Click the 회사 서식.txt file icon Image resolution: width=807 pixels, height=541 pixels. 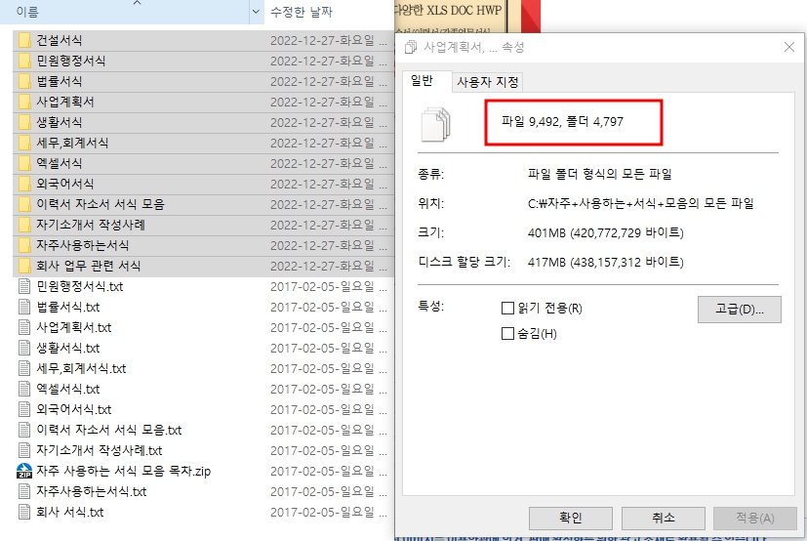point(24,512)
